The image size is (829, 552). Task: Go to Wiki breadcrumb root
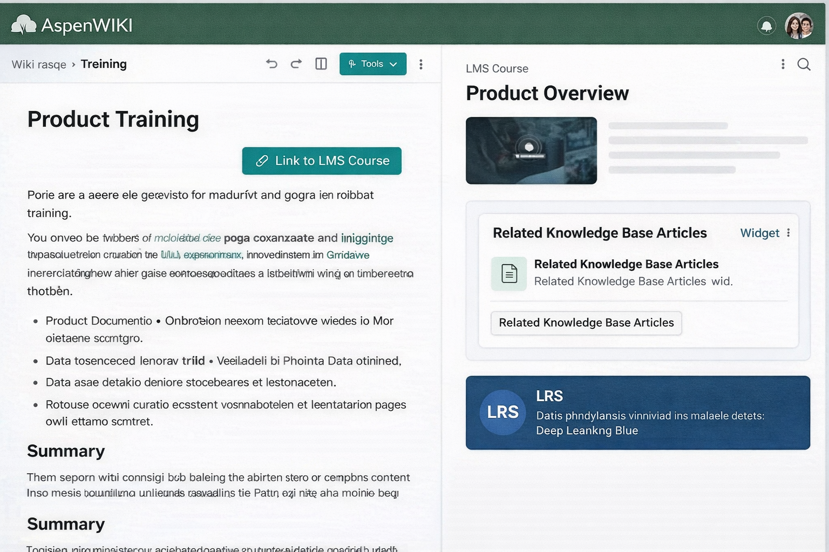(39, 65)
